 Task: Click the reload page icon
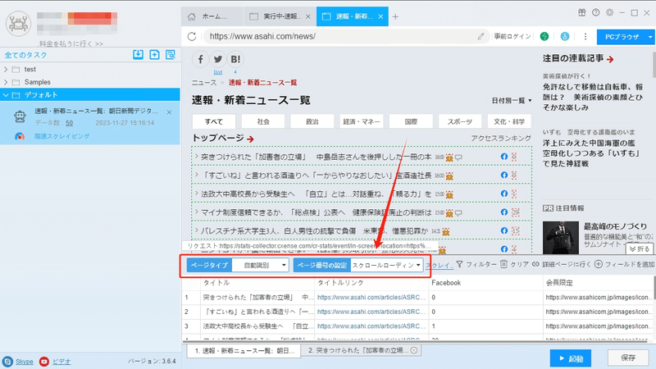(192, 36)
